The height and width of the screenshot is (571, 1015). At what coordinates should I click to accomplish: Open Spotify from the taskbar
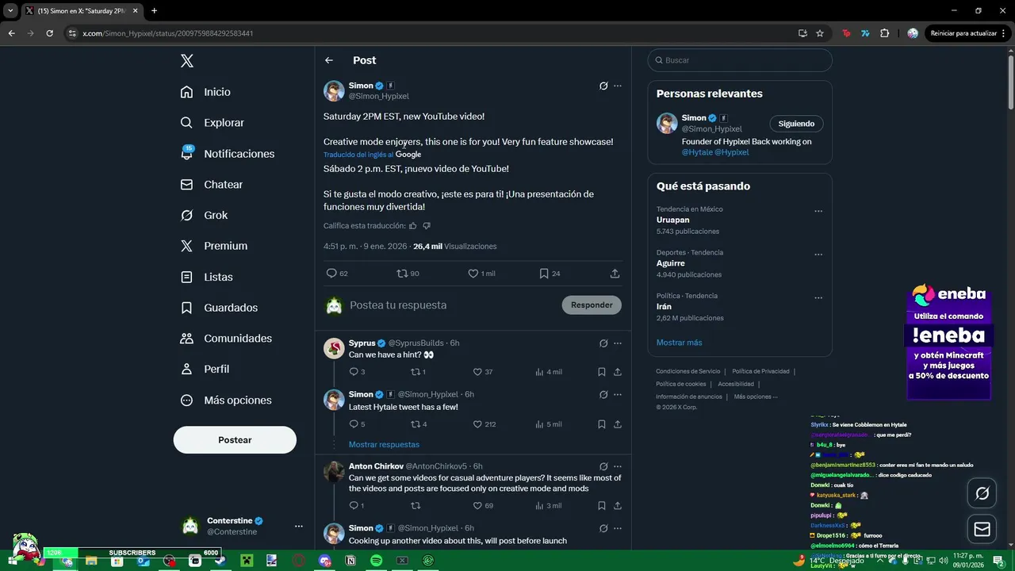[376, 561]
